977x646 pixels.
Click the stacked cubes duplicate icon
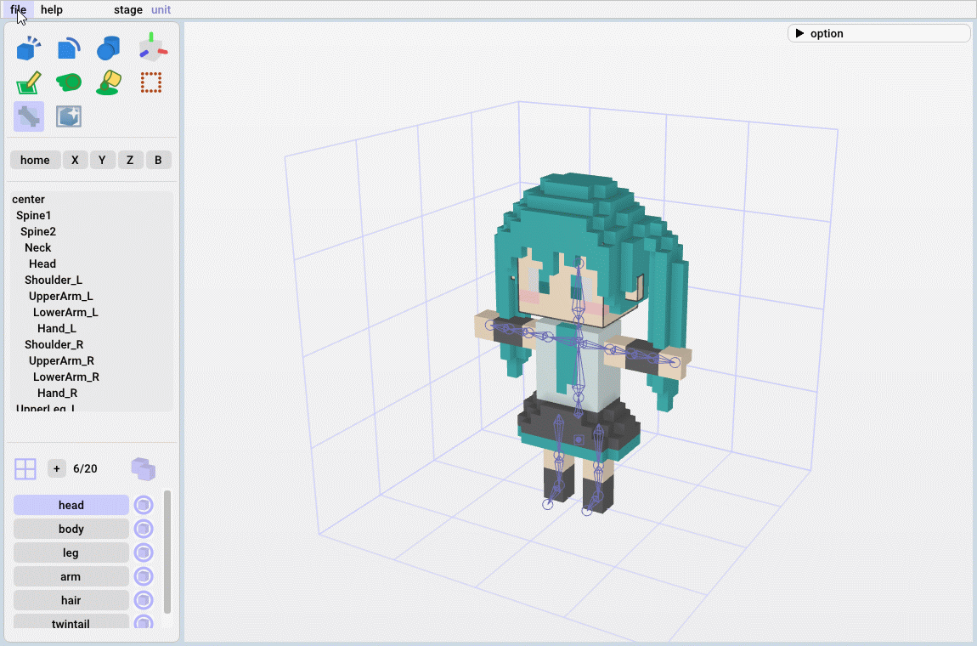click(144, 469)
